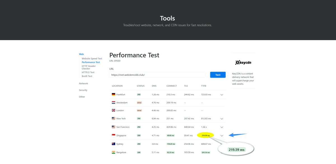Select the Web category in sidebar

[x=81, y=54]
